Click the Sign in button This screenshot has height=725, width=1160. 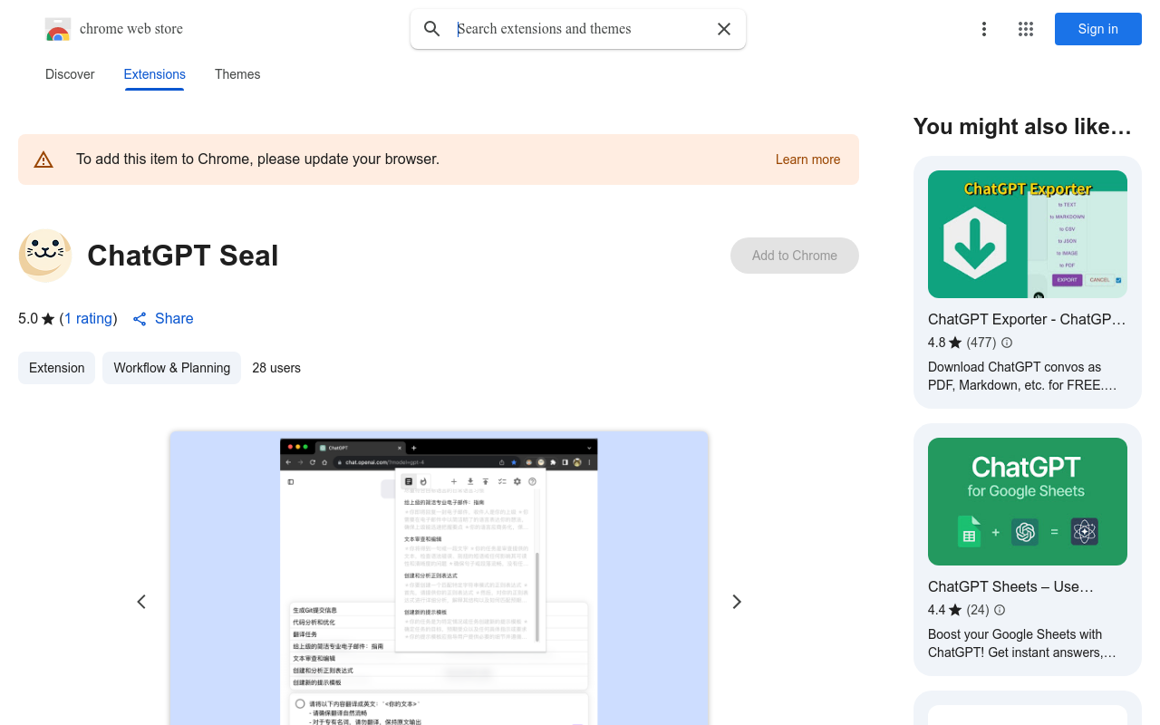1097,29
